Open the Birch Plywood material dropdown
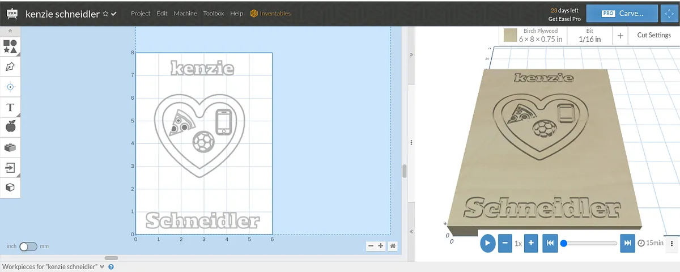The width and height of the screenshot is (680, 272). [534, 35]
